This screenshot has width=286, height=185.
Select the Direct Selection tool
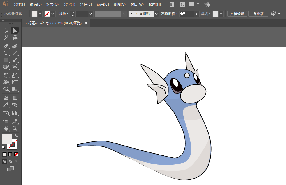tap(15, 30)
